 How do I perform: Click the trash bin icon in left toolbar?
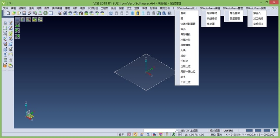pyautogui.click(x=5, y=60)
